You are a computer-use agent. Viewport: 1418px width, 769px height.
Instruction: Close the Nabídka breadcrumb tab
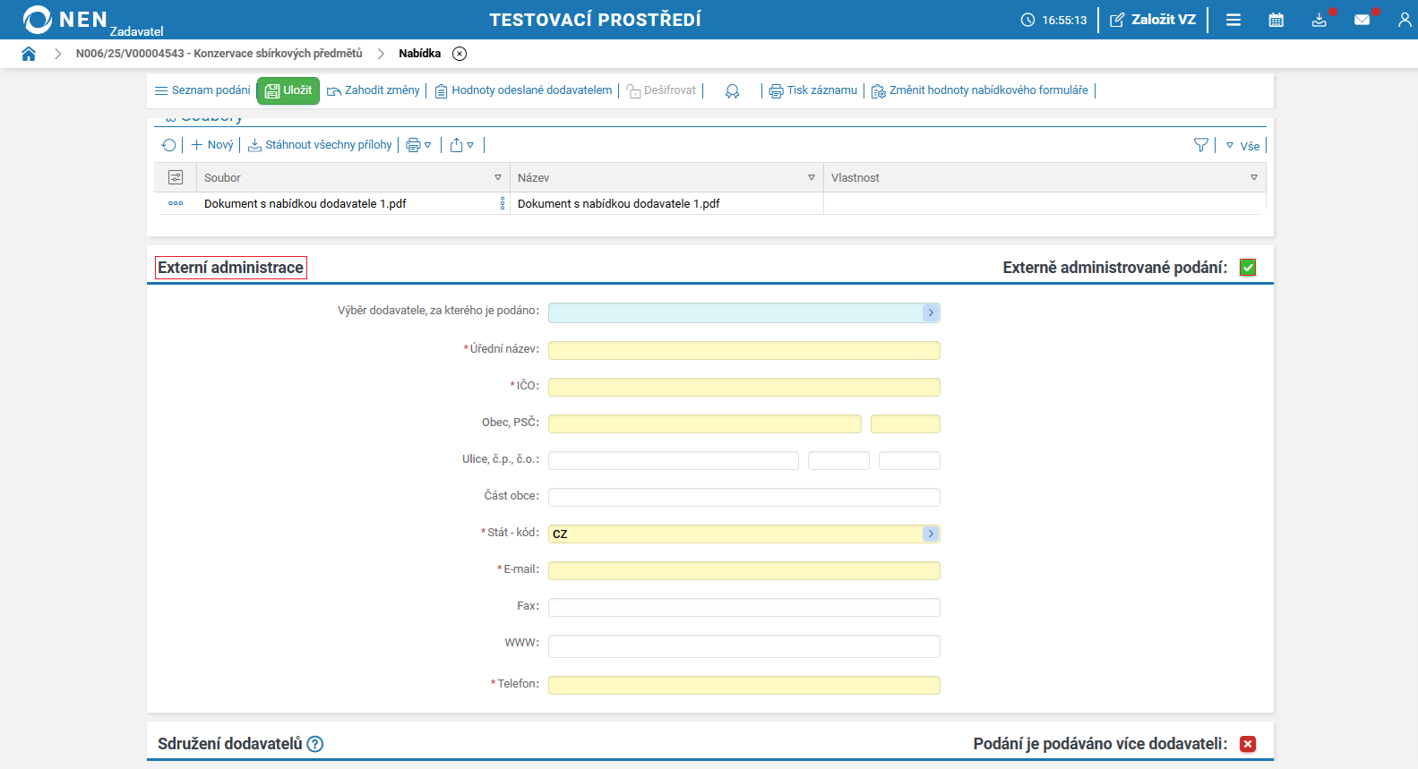pyautogui.click(x=460, y=54)
